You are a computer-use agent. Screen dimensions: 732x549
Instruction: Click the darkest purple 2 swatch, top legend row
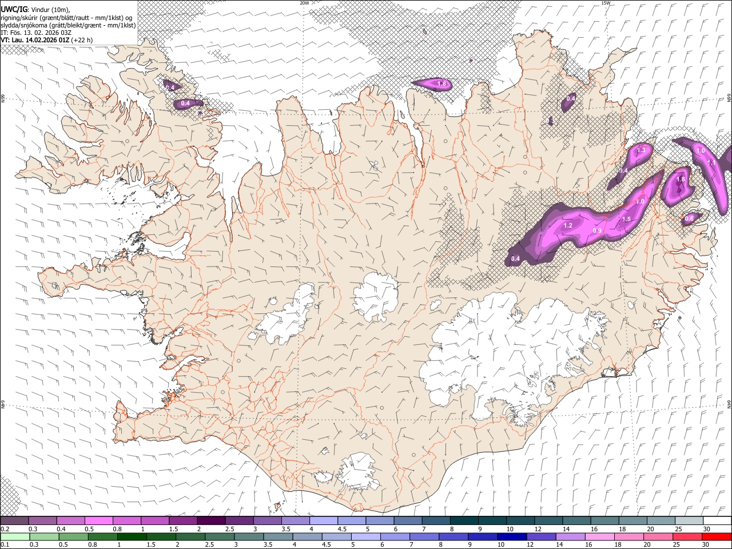point(211,520)
